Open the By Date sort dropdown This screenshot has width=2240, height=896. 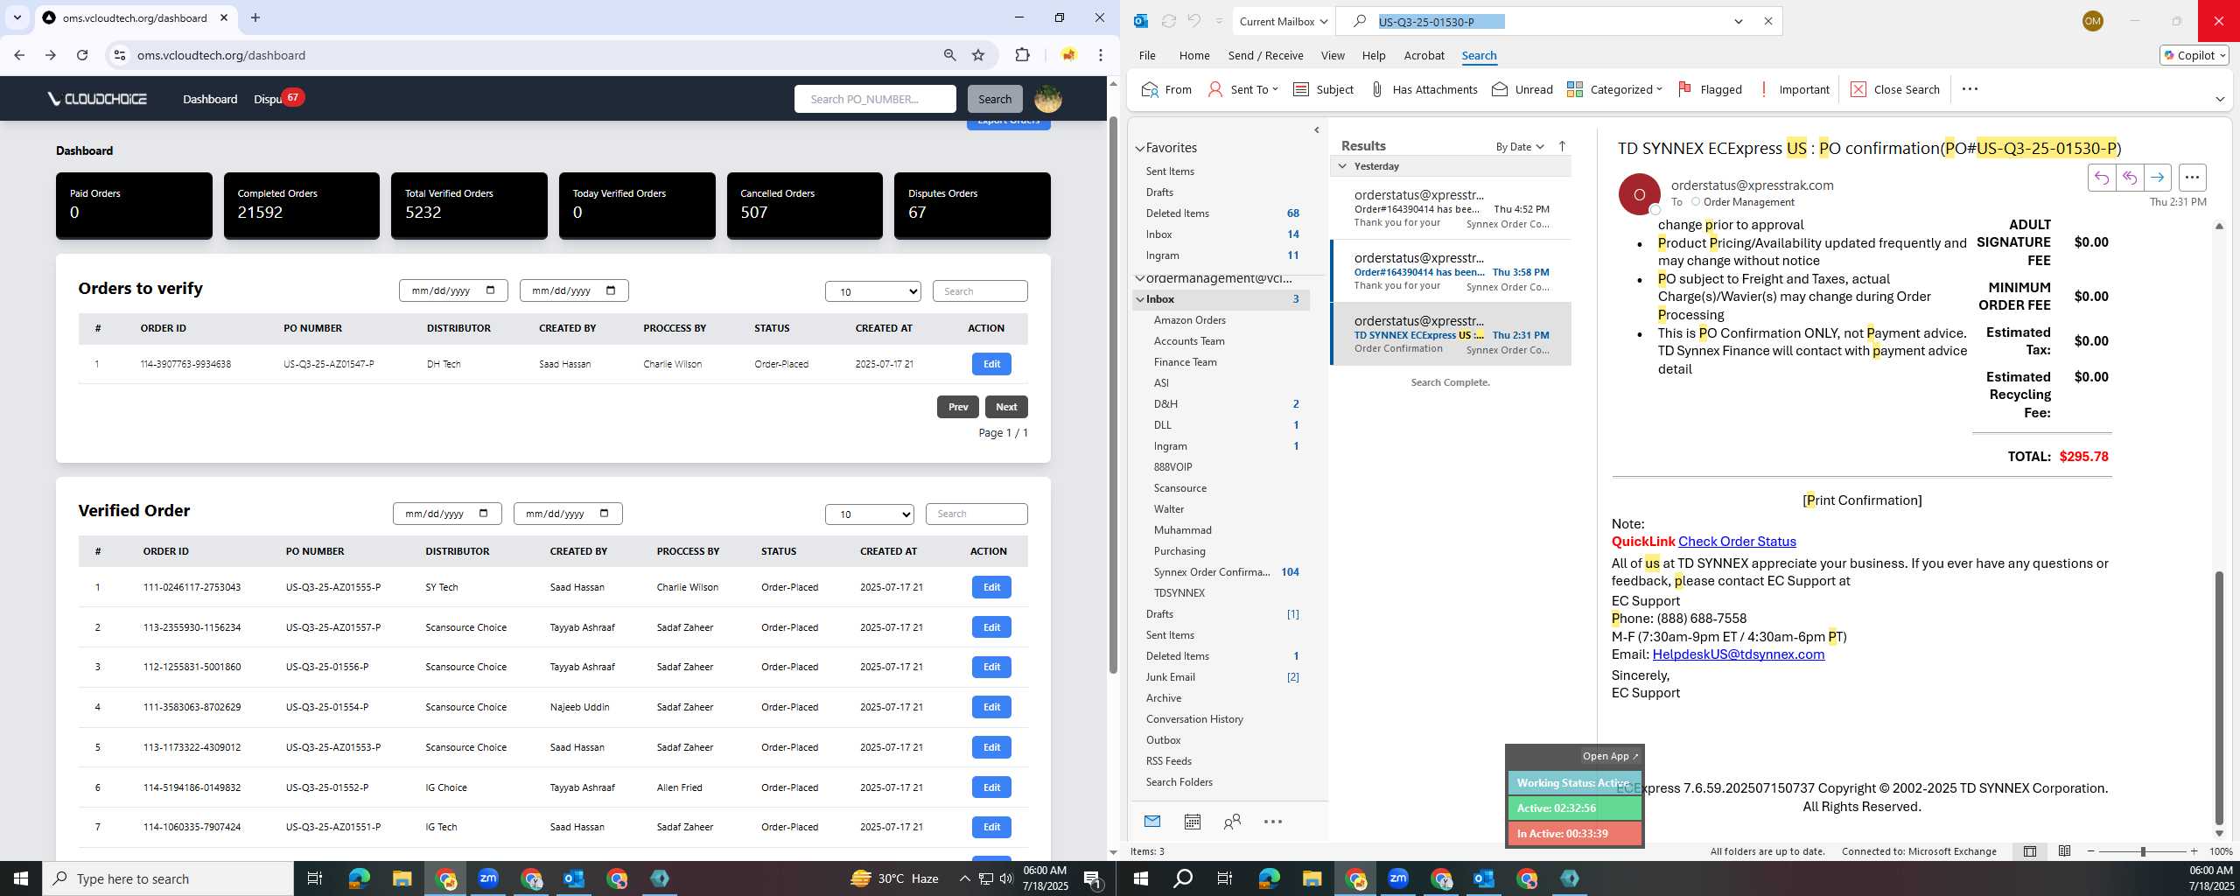(1520, 146)
